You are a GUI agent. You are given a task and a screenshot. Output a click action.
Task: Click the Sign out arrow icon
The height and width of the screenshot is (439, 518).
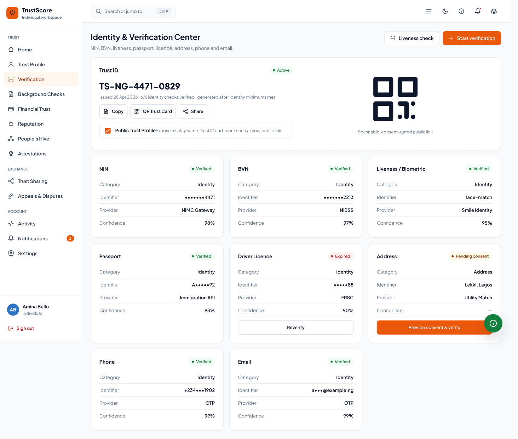11,328
